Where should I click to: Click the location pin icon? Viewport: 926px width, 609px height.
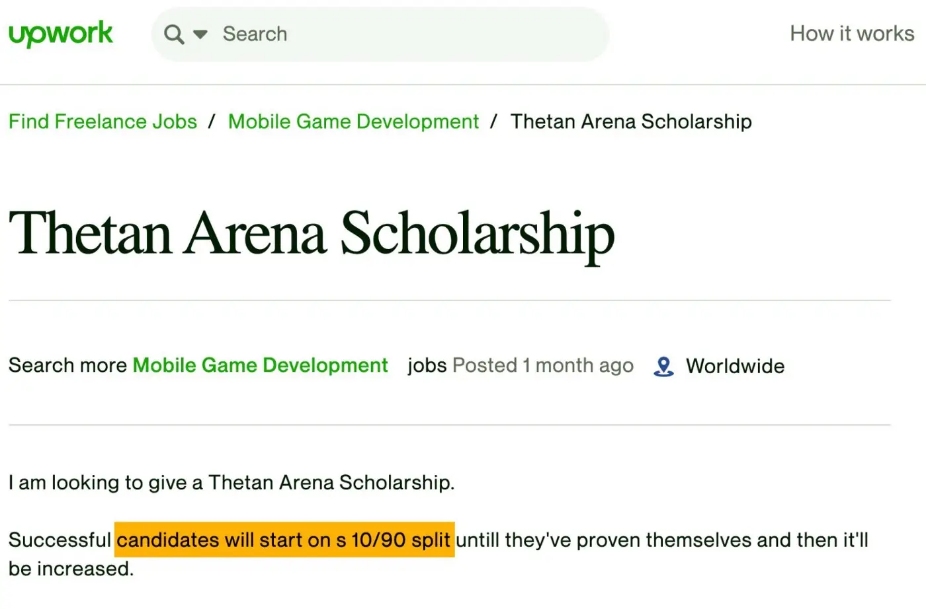click(663, 366)
